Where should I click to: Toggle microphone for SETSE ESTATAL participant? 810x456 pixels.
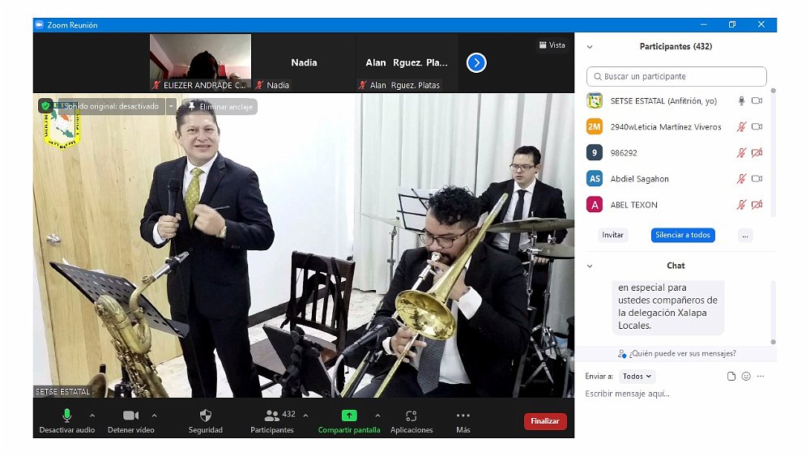click(740, 101)
